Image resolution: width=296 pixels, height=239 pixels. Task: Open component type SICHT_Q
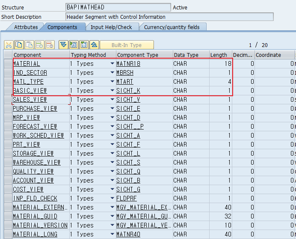pyautogui.click(x=128, y=171)
